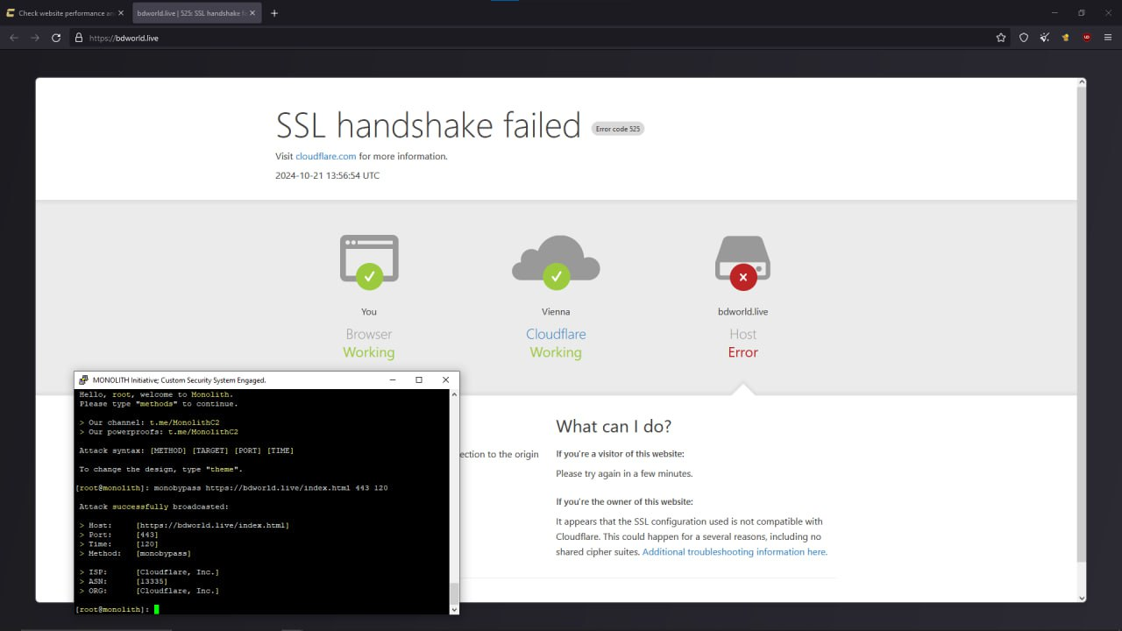Restore down the browser window
The image size is (1122, 631).
tap(1082, 12)
